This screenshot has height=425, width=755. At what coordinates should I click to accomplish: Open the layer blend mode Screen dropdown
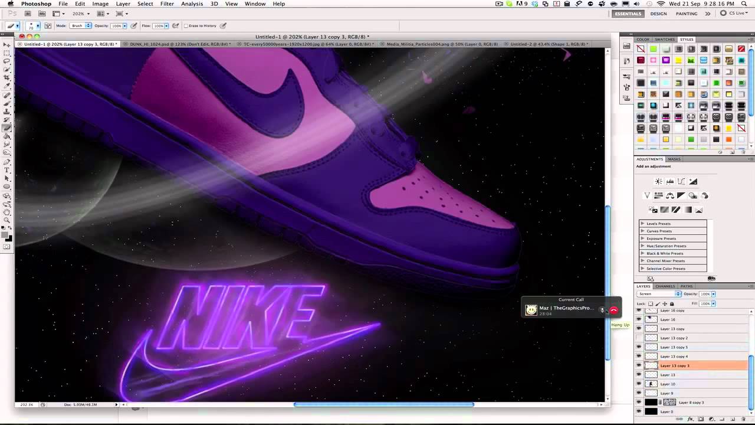pyautogui.click(x=659, y=294)
